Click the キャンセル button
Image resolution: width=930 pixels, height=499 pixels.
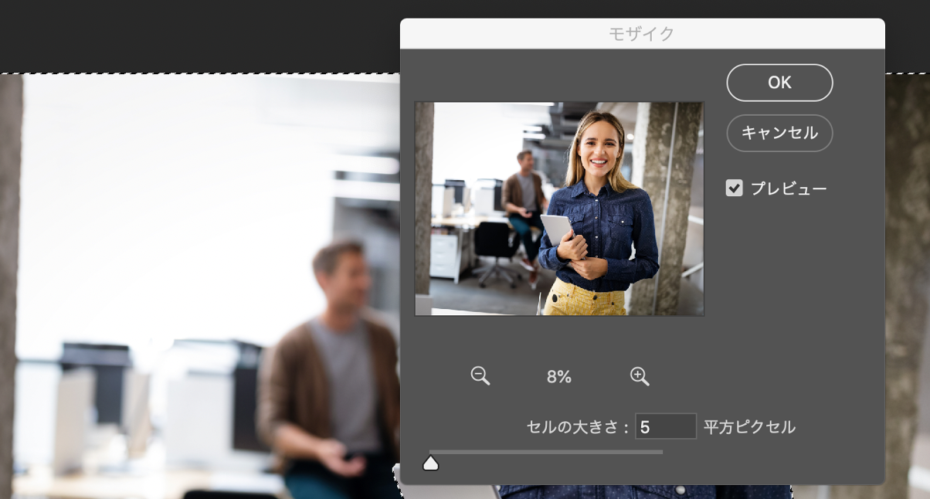tap(779, 133)
